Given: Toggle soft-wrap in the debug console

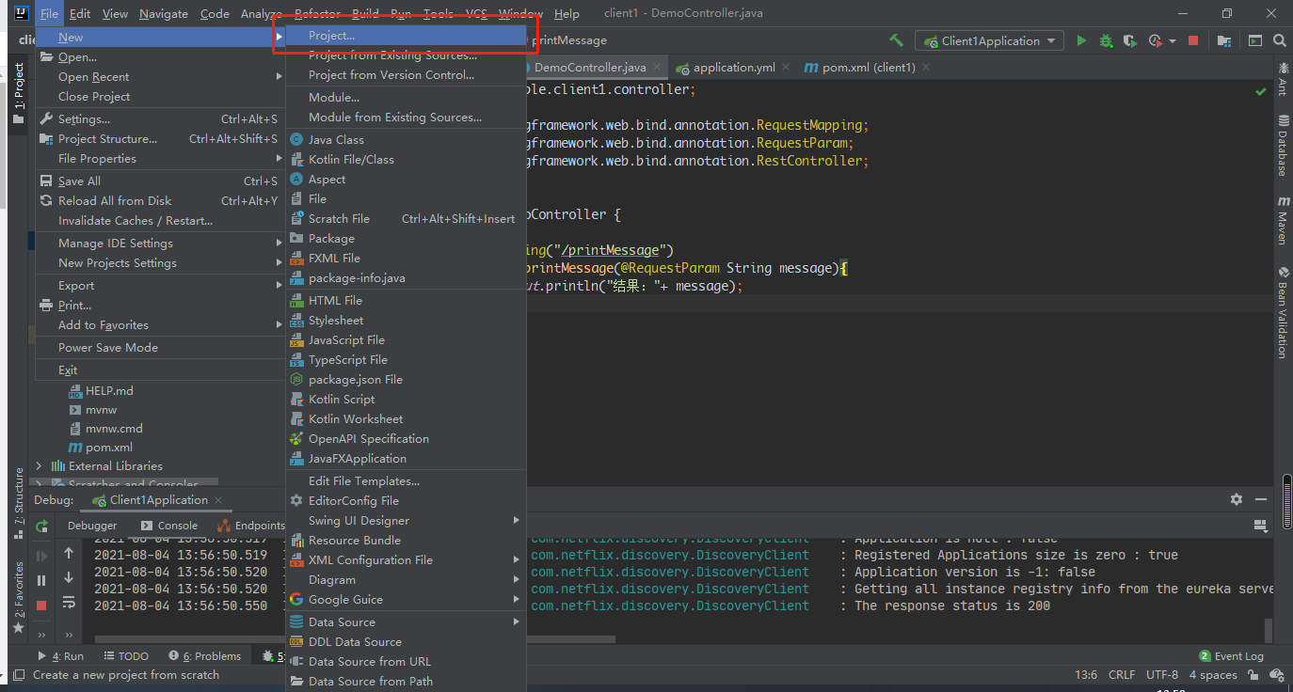Looking at the screenshot, I should 69,604.
